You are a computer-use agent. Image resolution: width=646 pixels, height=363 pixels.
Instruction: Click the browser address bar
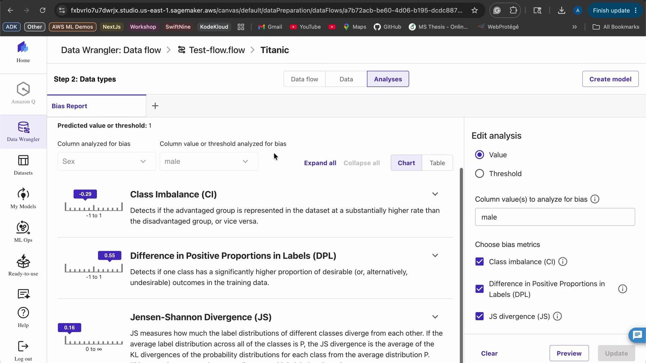[266, 10]
